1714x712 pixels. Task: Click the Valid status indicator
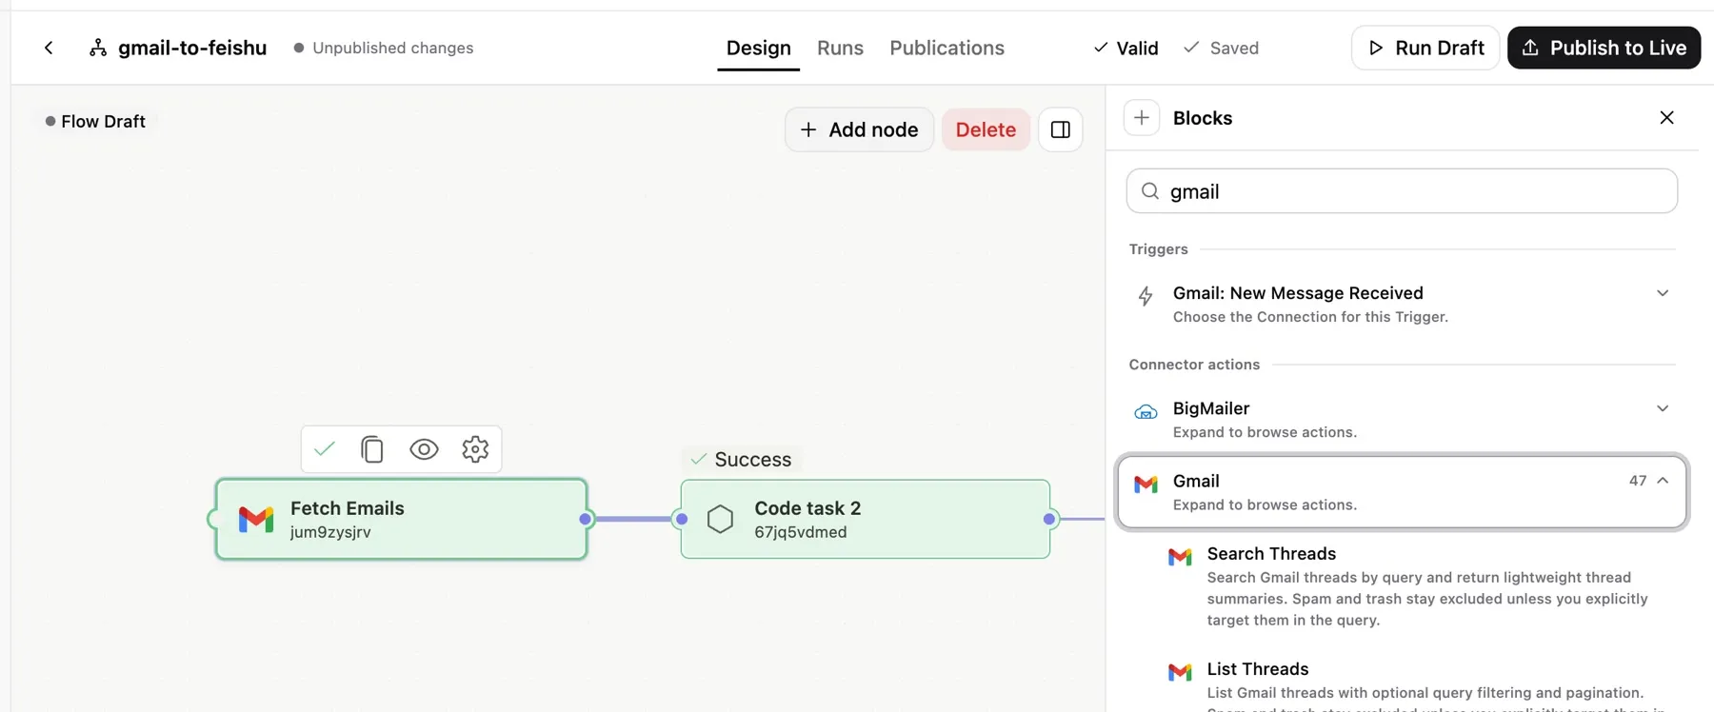coord(1126,48)
